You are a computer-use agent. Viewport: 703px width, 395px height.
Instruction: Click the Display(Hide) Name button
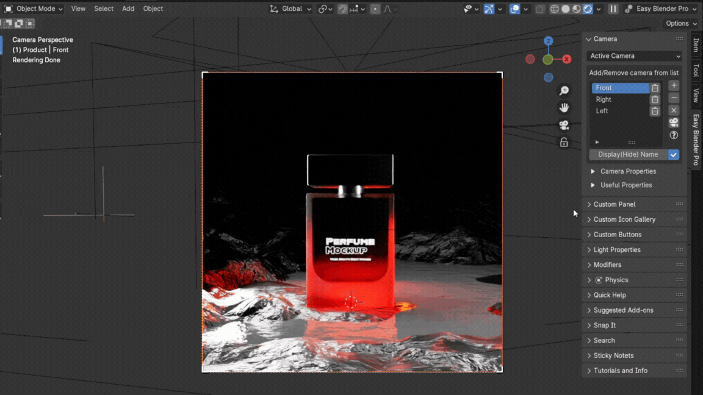tap(628, 155)
